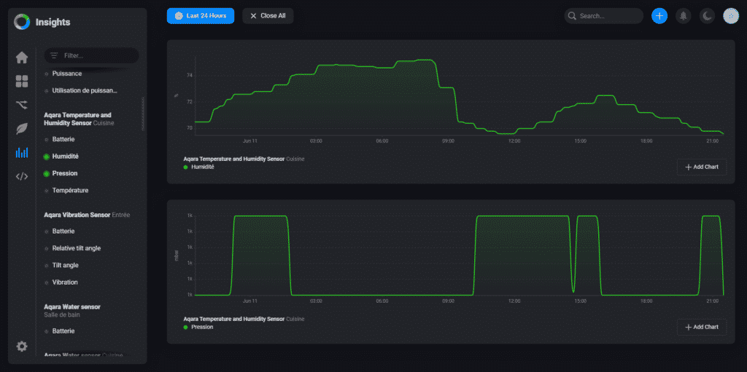Open the Devices grid icon
The width and height of the screenshot is (747, 372).
click(x=22, y=82)
